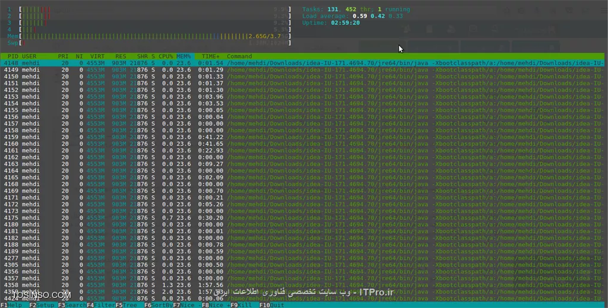
Task: Select process row with PID 4161
Action: [302, 150]
